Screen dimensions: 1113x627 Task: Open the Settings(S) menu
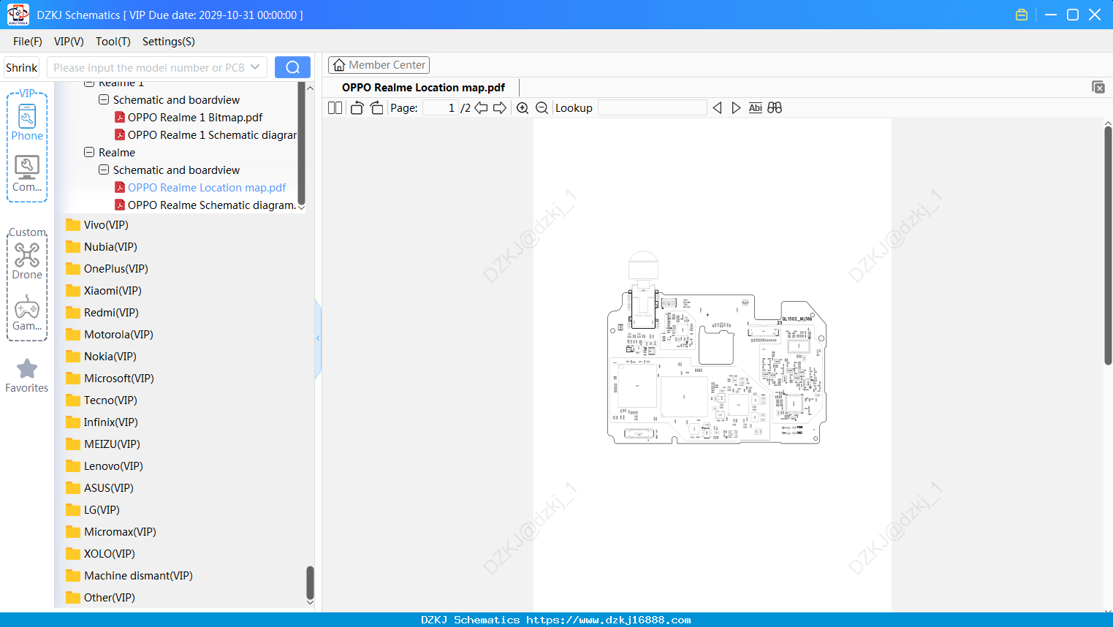coord(168,42)
